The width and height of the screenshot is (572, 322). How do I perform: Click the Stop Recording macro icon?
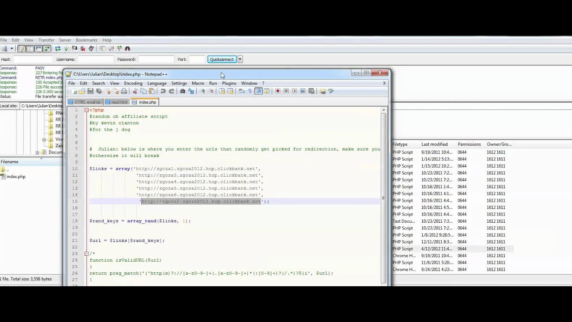pos(286,91)
